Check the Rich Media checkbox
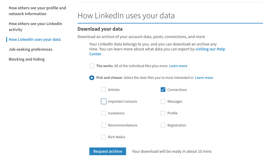263x162 pixels. pyautogui.click(x=104, y=137)
